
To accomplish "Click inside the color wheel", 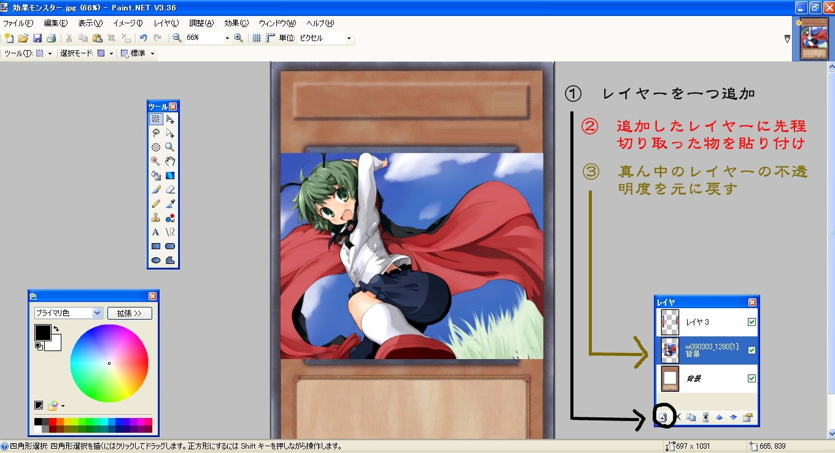I will click(x=109, y=363).
